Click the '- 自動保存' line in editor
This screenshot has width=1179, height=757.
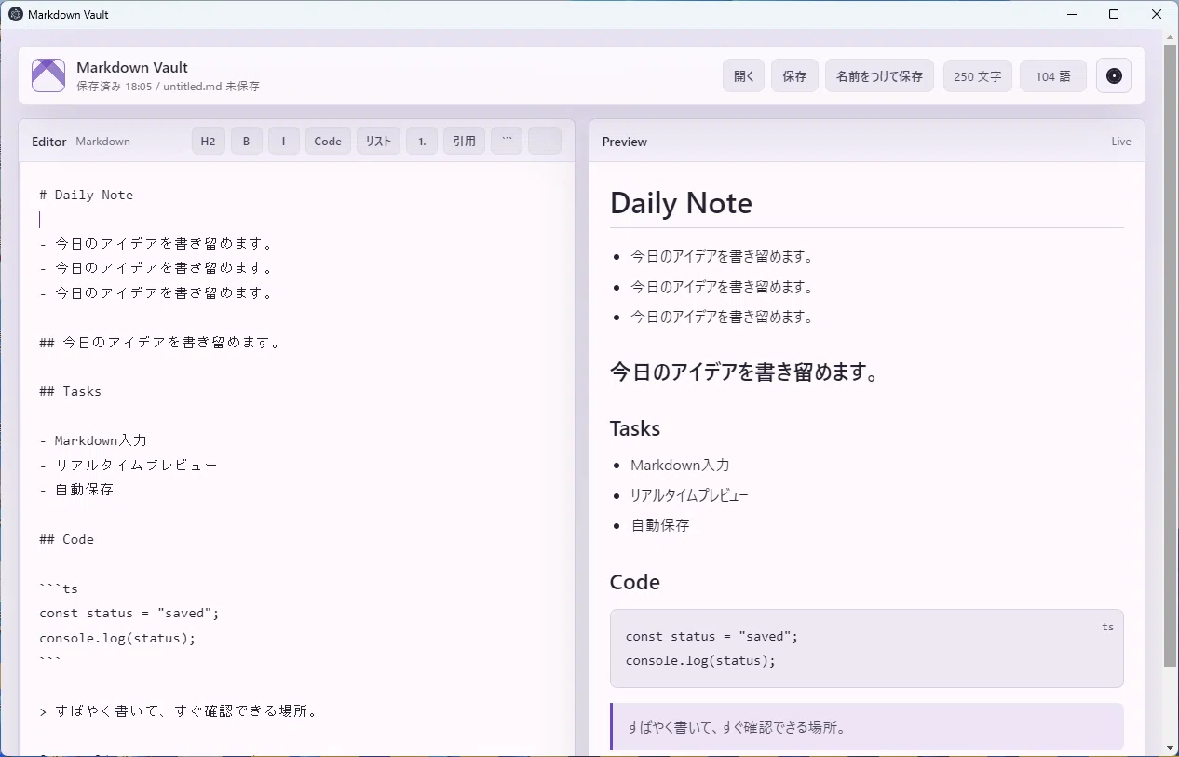(x=76, y=489)
